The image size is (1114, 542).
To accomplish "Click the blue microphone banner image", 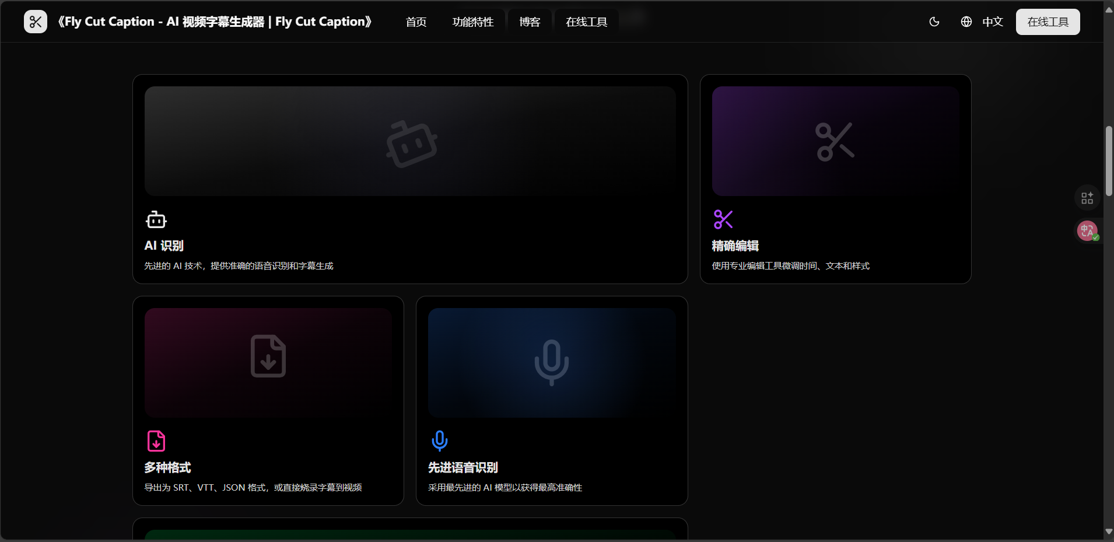I will click(x=552, y=363).
